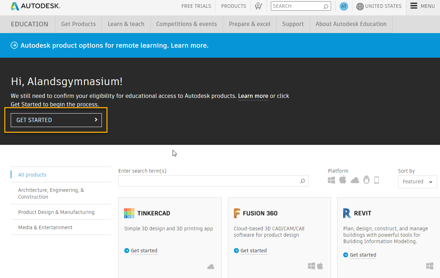This screenshot has width=440, height=278.
Task: Click arrow icon beside Fusion 360 Get started
Action: [236, 251]
